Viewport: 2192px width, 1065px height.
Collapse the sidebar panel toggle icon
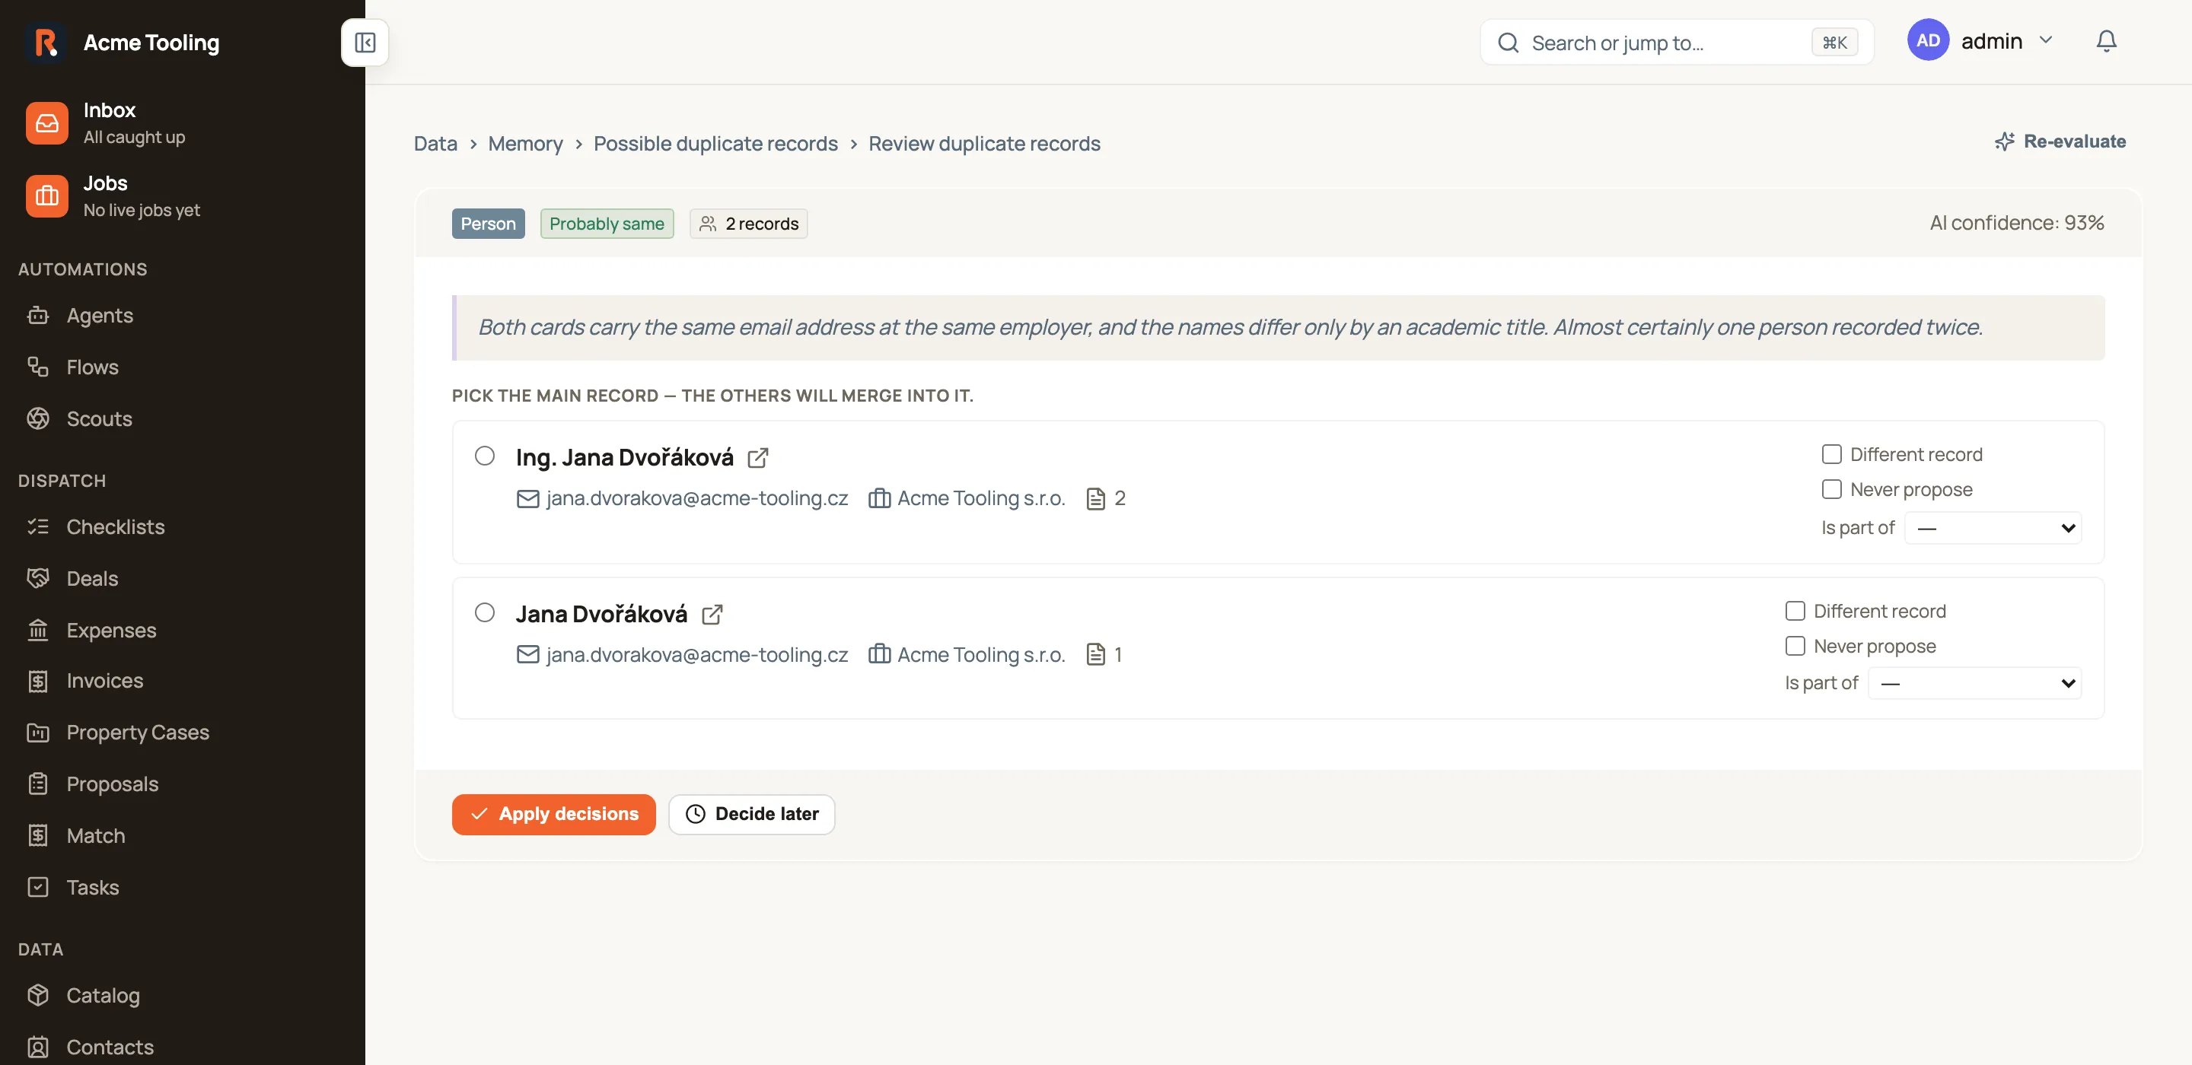click(x=365, y=43)
